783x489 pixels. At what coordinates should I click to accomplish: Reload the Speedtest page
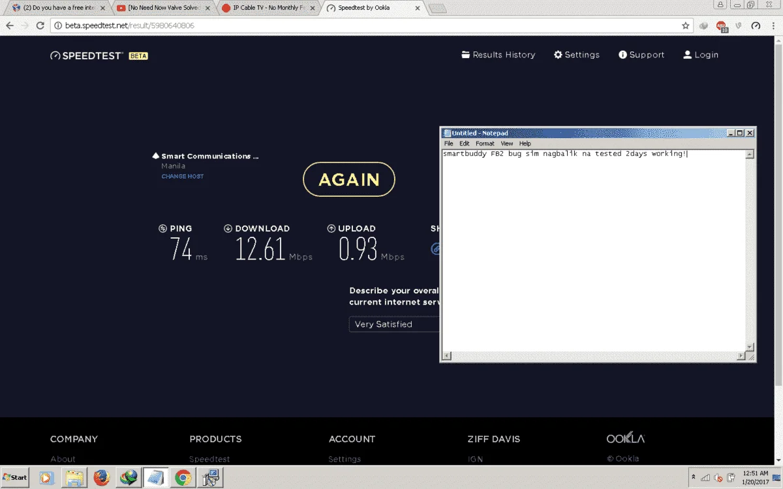point(40,25)
